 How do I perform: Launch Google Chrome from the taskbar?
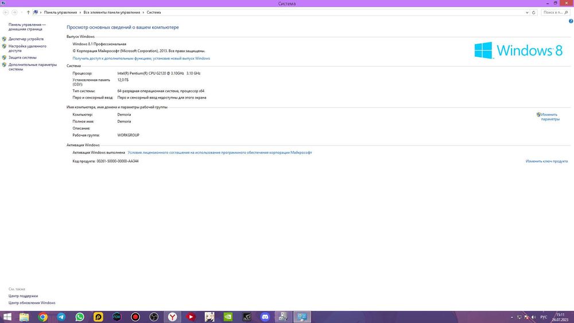pos(43,317)
